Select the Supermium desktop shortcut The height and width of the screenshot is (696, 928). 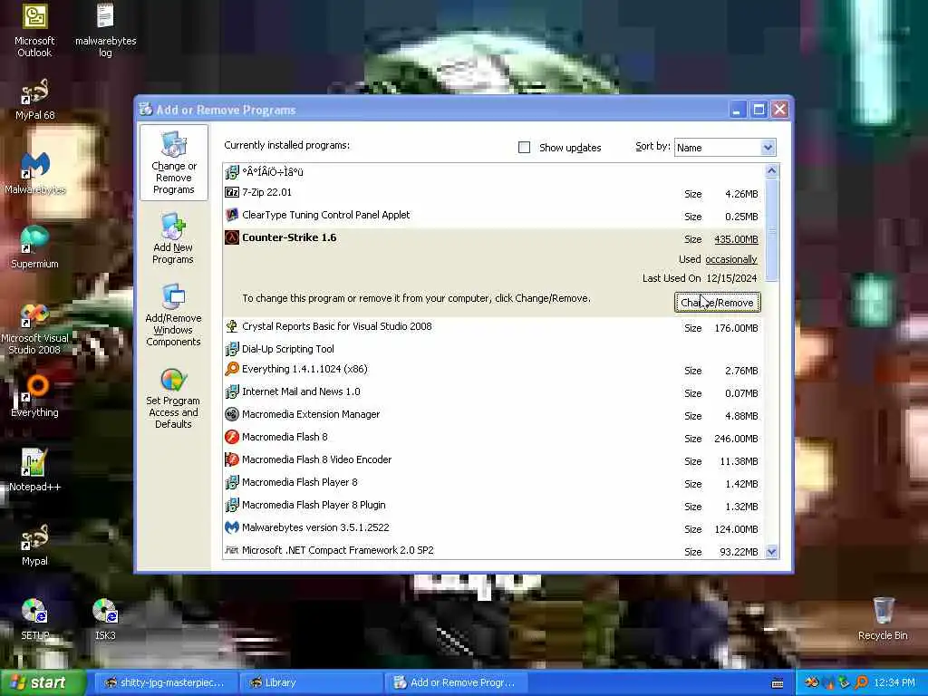point(34,247)
